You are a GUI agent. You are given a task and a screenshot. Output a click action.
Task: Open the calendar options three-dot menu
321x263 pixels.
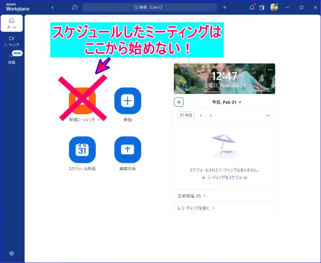[268, 116]
